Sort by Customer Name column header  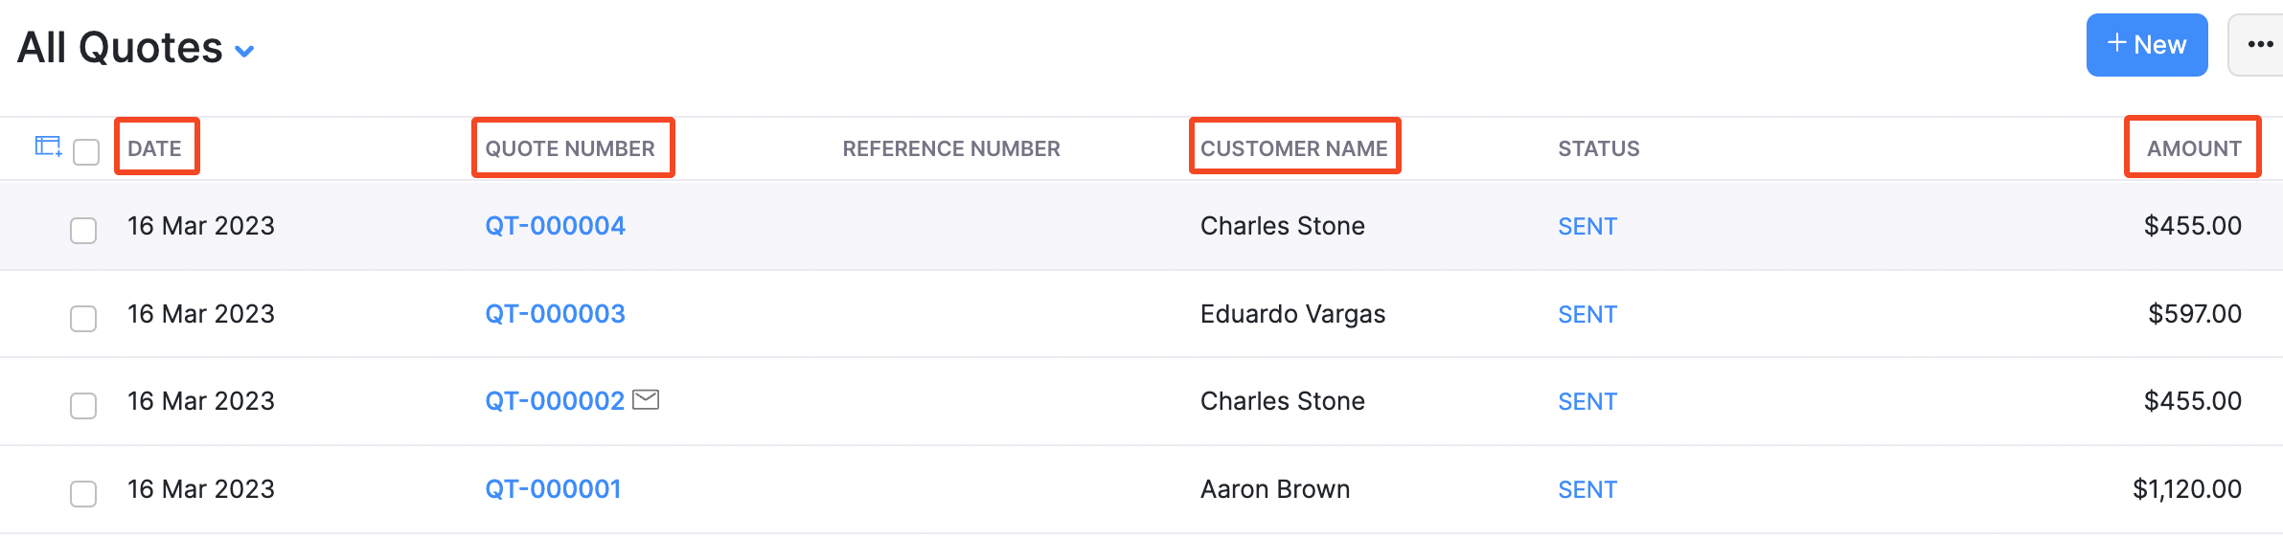pos(1293,148)
